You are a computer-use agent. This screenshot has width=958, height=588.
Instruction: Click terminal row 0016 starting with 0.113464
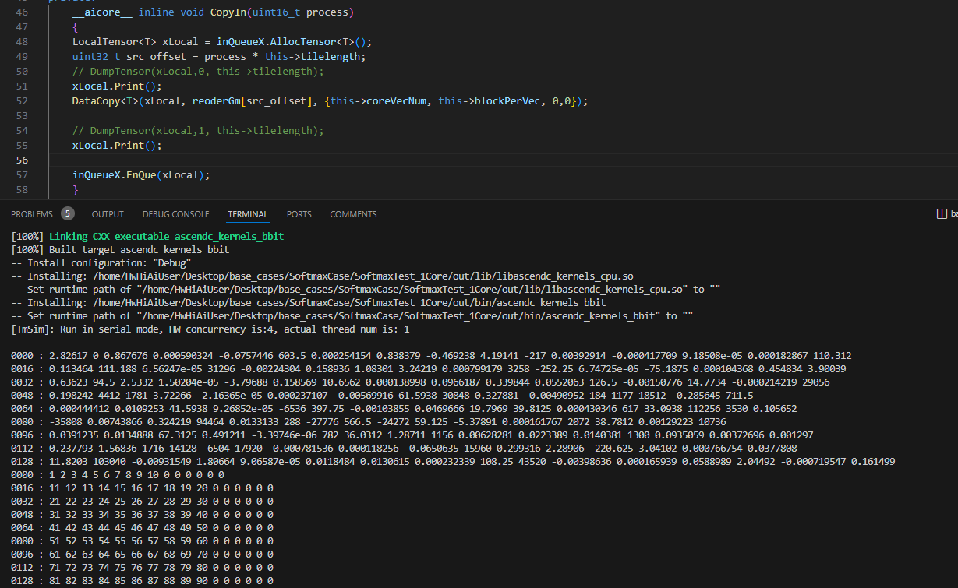[x=429, y=368]
